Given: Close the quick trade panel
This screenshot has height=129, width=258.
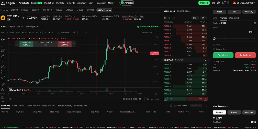Looking at the screenshot, I should (74, 44).
